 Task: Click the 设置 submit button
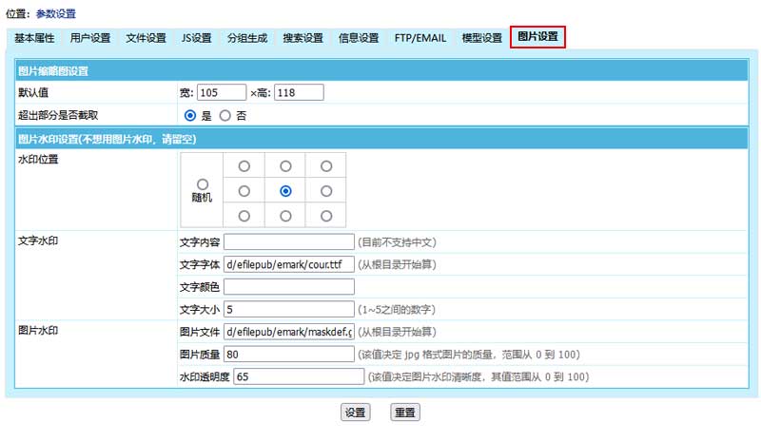356,413
